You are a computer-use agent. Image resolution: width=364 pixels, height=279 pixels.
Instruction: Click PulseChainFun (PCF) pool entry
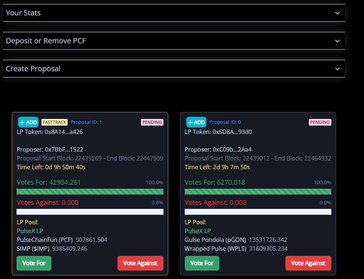(x=62, y=240)
